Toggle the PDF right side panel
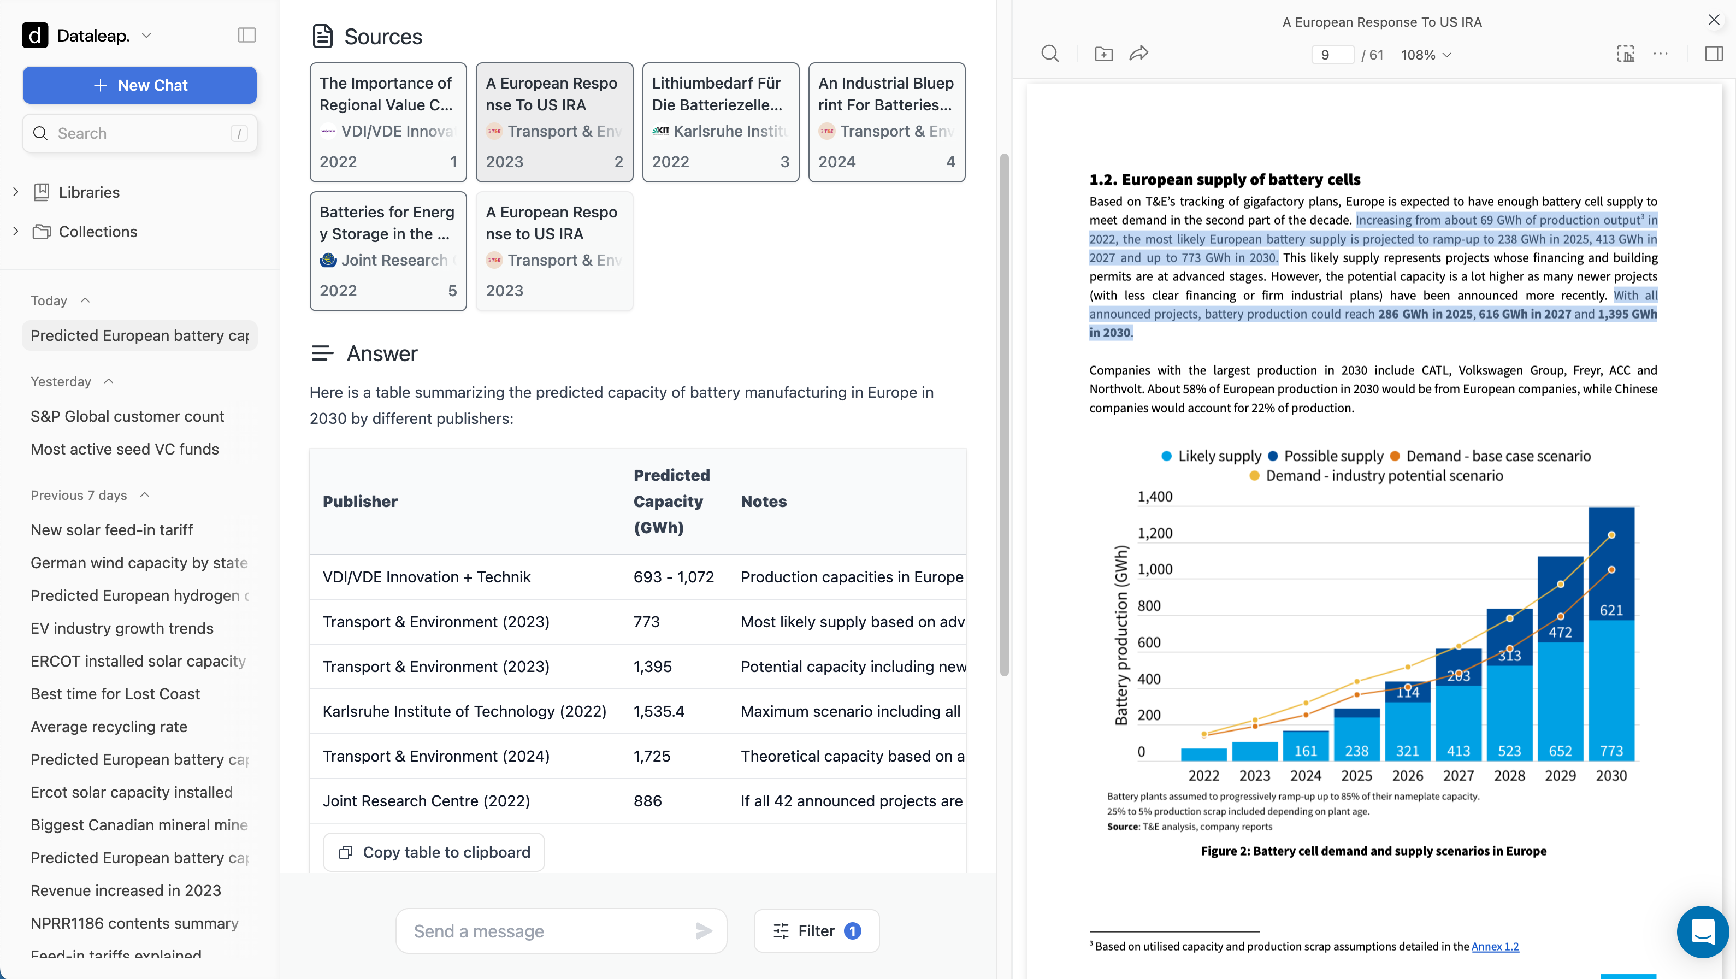 [x=1713, y=54]
